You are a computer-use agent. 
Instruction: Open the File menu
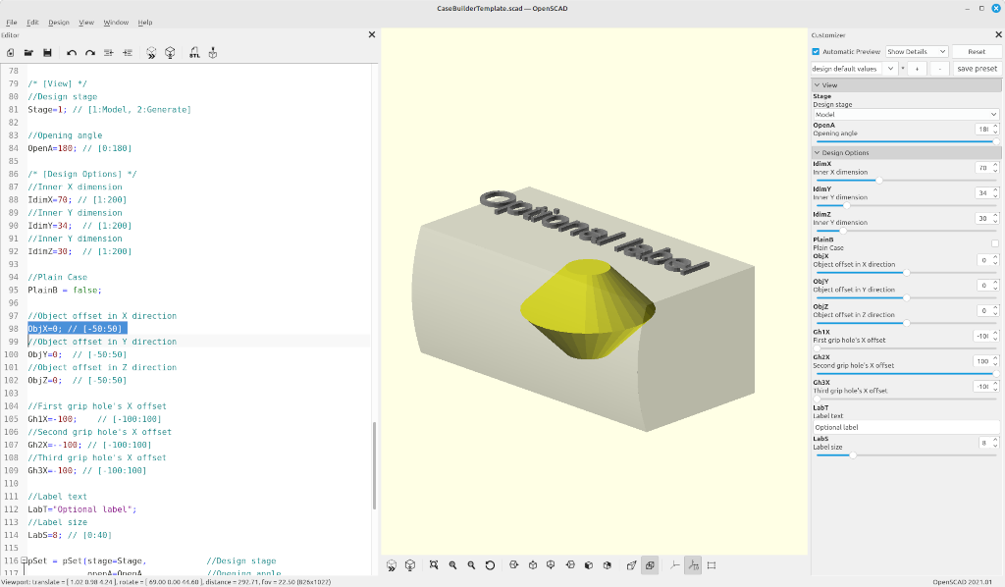pos(12,23)
